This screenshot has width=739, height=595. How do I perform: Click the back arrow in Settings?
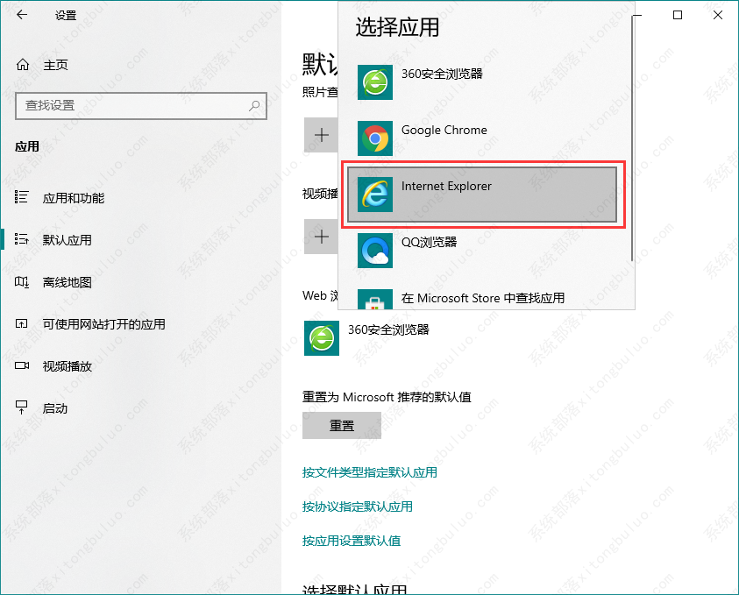(22, 15)
